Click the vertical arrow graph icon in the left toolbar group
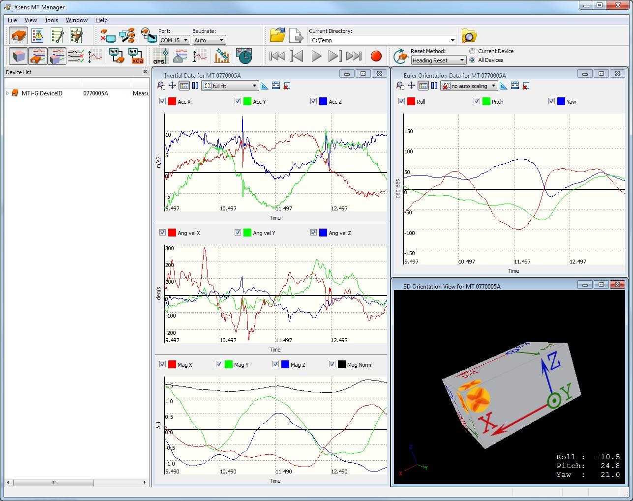The width and height of the screenshot is (633, 501). pos(95,57)
